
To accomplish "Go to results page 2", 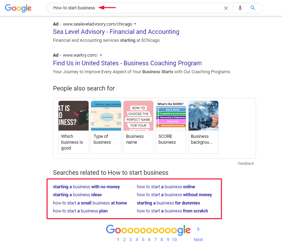I will coord(124,240).
